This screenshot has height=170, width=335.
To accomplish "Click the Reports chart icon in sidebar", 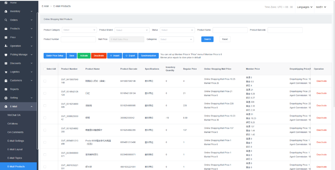I will click(x=6, y=89).
